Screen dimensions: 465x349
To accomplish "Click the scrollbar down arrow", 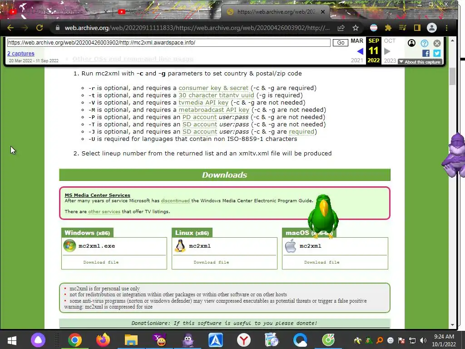I will tap(452, 325).
